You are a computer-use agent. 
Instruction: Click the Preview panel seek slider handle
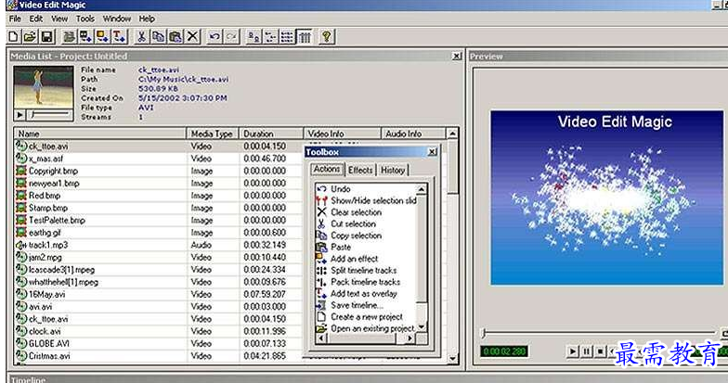tap(484, 332)
